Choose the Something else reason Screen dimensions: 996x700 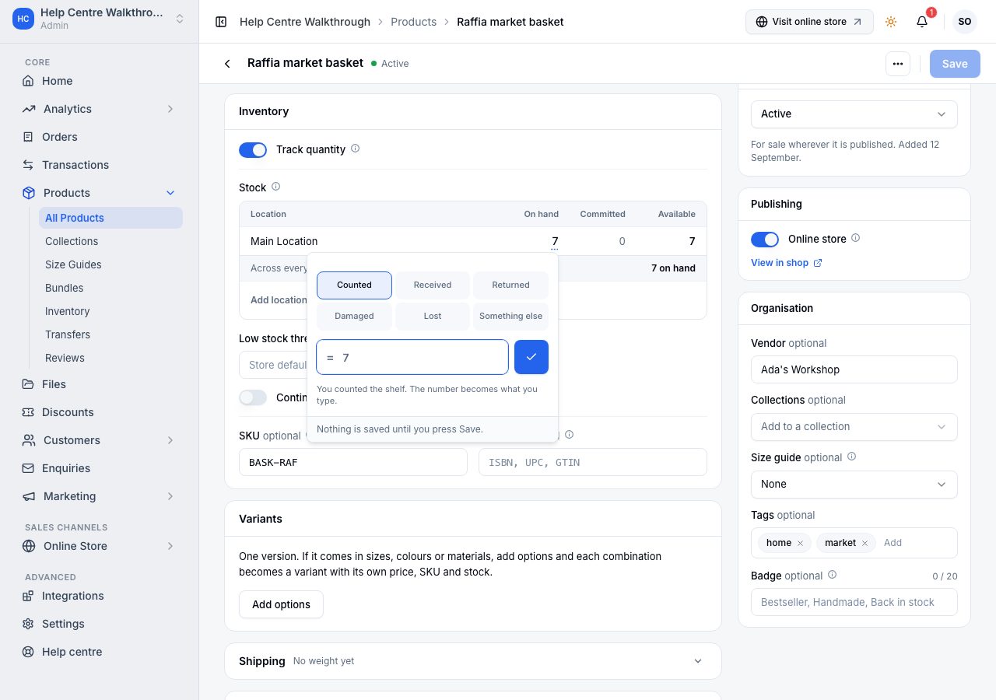coord(510,316)
